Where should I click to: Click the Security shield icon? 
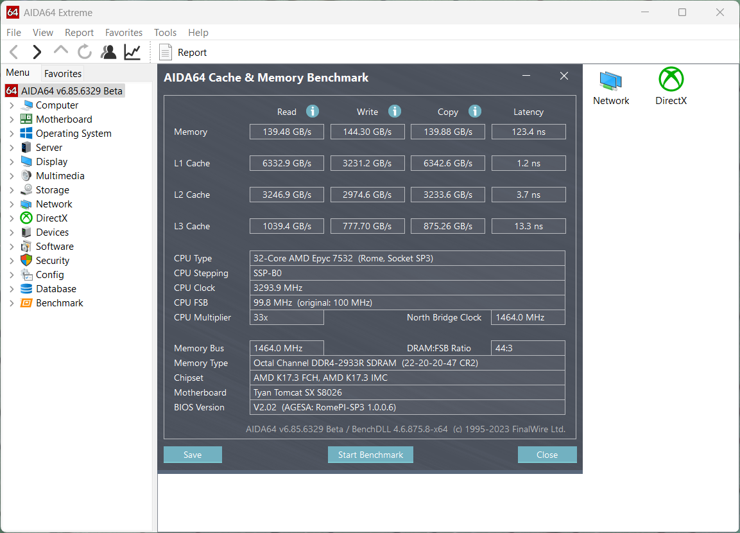click(26, 260)
